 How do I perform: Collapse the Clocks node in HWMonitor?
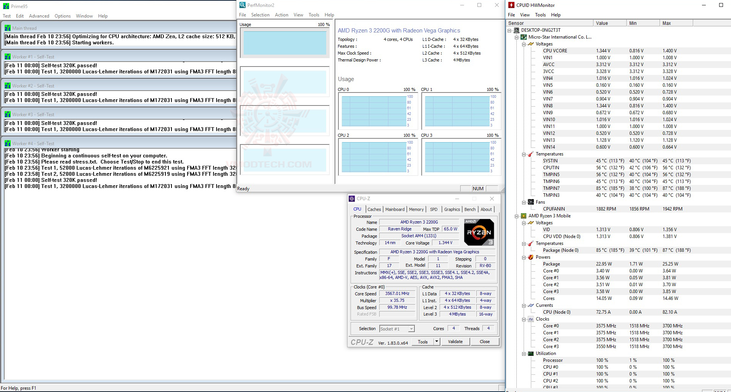tap(524, 319)
